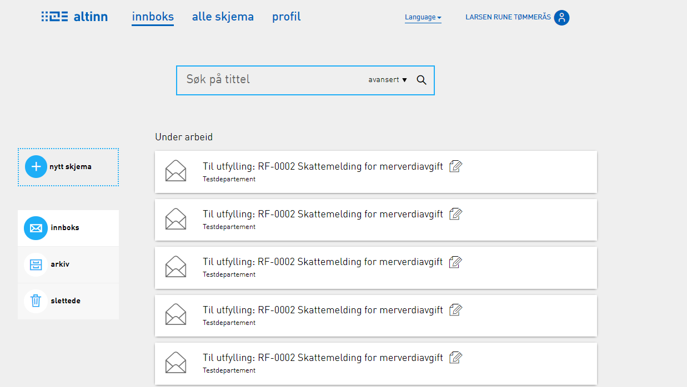Go to alle skjema tab

point(223,17)
